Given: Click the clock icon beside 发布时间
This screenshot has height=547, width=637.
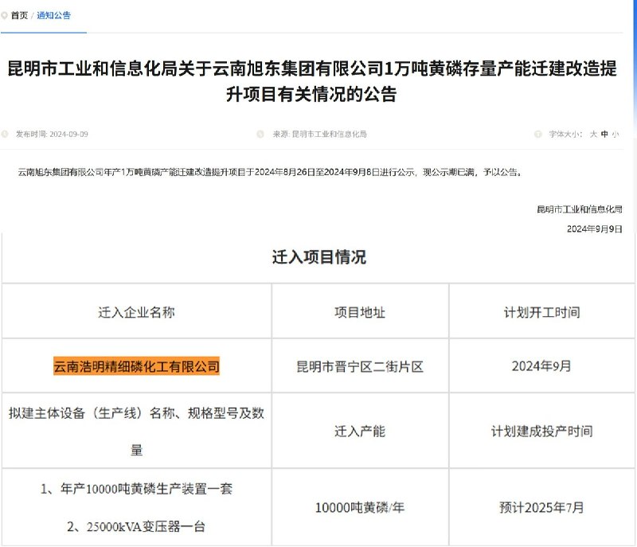Looking at the screenshot, I should 5,134.
